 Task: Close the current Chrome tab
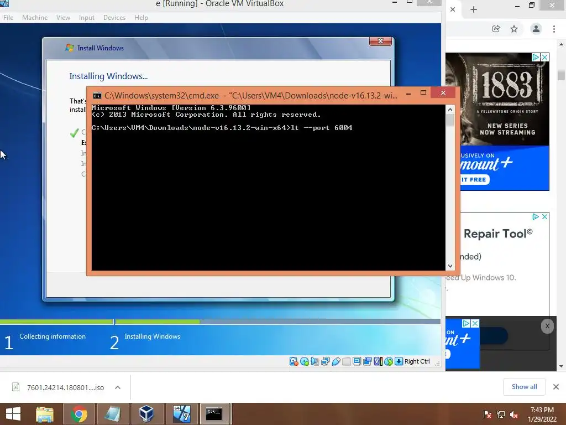(453, 9)
